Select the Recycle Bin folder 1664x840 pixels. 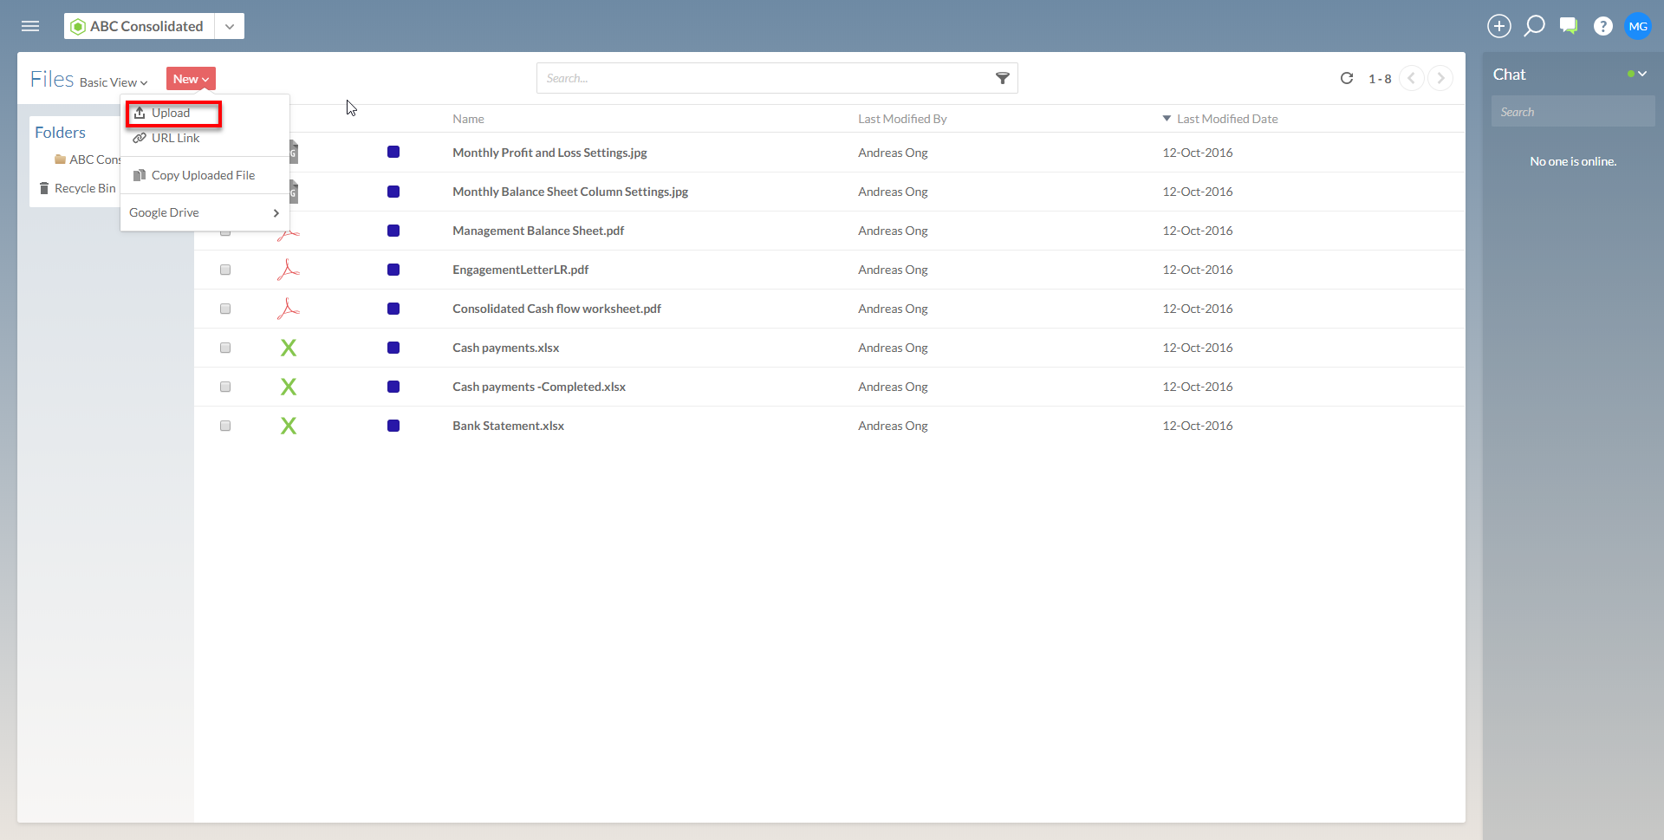77,188
